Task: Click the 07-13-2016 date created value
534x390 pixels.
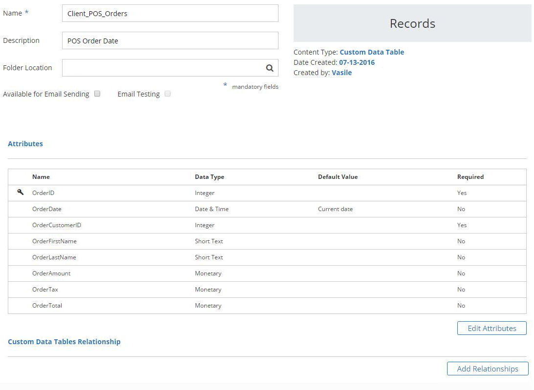Action: pyautogui.click(x=357, y=62)
